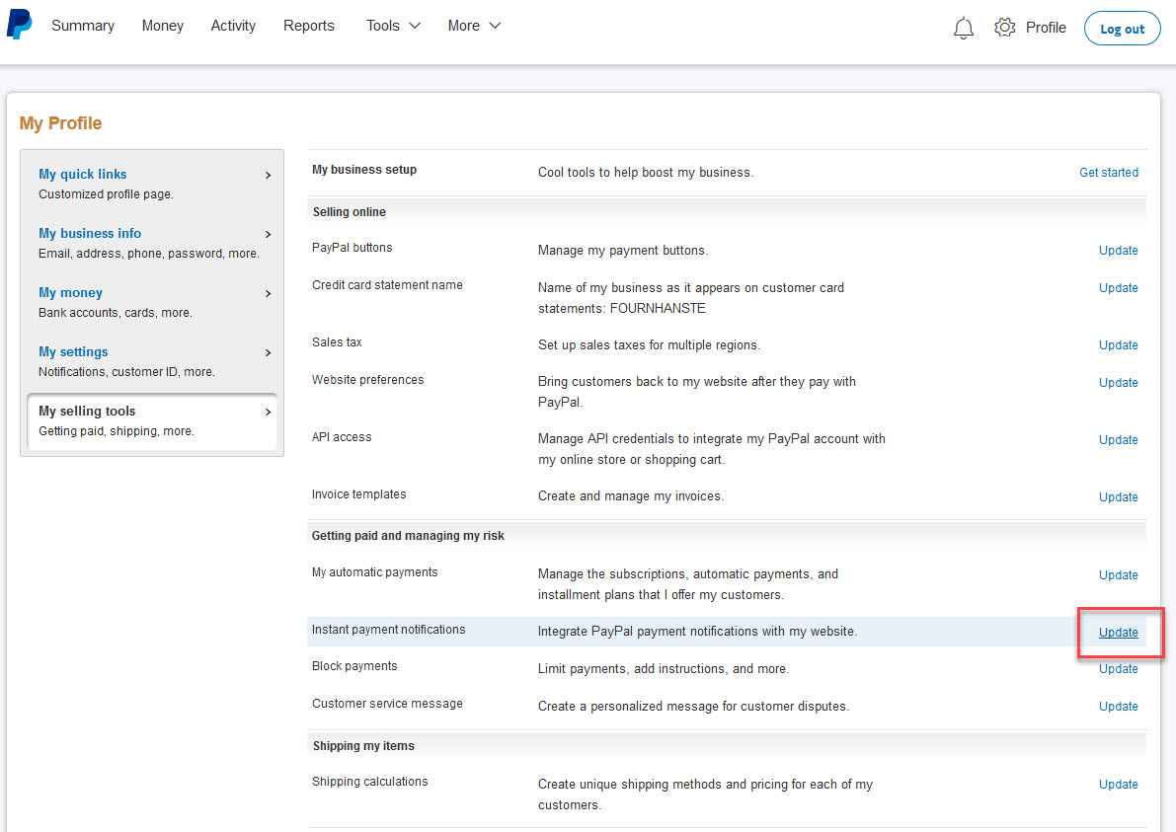
Task: Open My quick links section
Action: point(83,174)
